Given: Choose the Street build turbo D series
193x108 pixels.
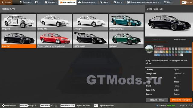Looking at the screenshot, I should (55, 40).
